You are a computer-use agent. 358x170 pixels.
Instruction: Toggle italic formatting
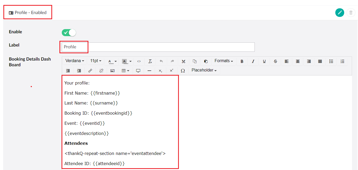pyautogui.click(x=253, y=61)
